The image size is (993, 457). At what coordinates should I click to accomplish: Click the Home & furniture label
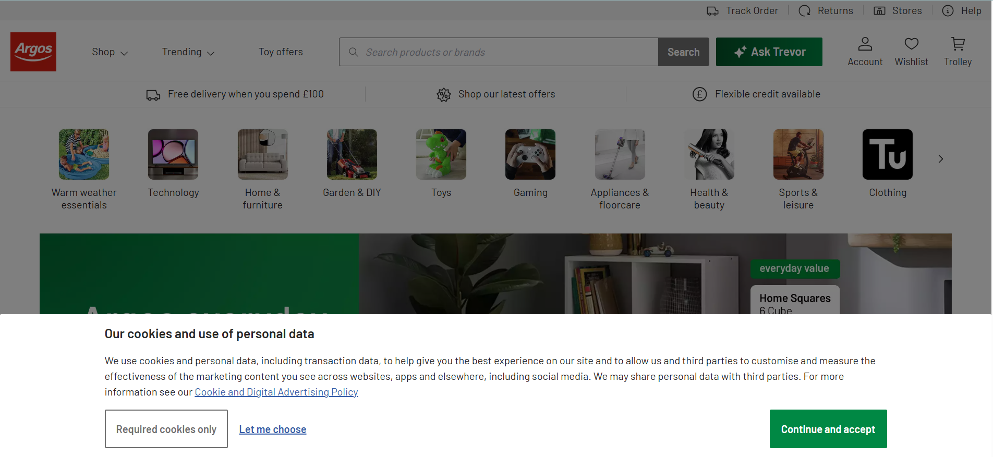pos(263,199)
